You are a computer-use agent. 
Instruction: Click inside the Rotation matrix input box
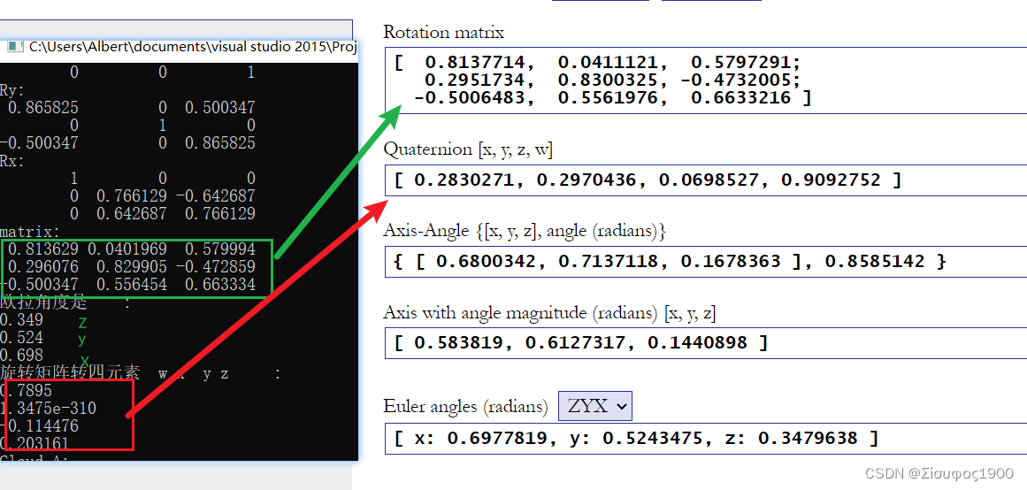706,80
